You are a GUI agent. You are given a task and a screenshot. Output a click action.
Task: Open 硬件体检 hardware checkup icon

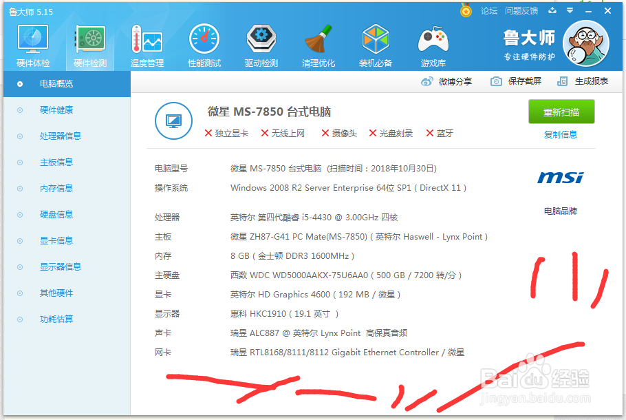tap(33, 45)
